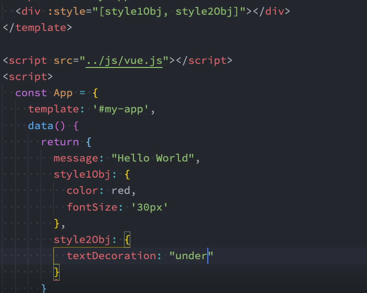The image size is (367, 293).
Task: Click the 'red' value after color
Action: click(121, 191)
